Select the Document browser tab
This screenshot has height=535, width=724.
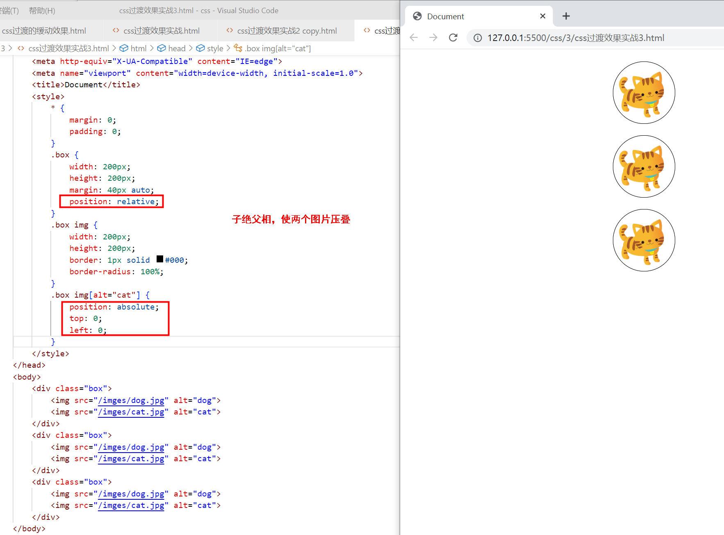tap(479, 16)
